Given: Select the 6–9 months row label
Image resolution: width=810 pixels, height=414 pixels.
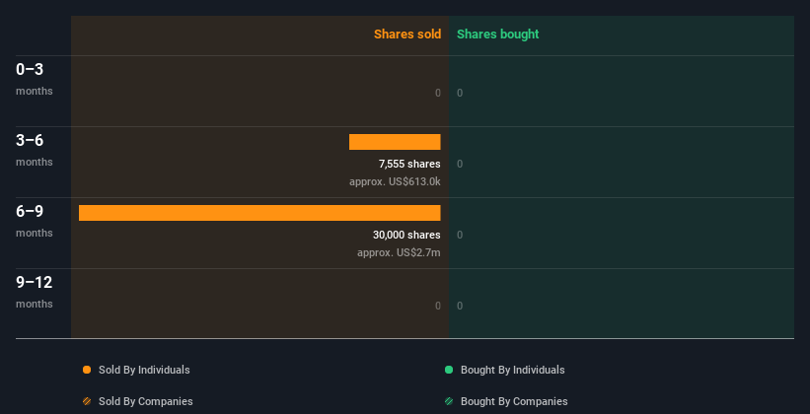Looking at the screenshot, I should point(31,212).
